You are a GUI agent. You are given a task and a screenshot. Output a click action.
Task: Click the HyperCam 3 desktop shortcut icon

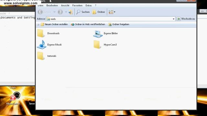pos(15,96)
